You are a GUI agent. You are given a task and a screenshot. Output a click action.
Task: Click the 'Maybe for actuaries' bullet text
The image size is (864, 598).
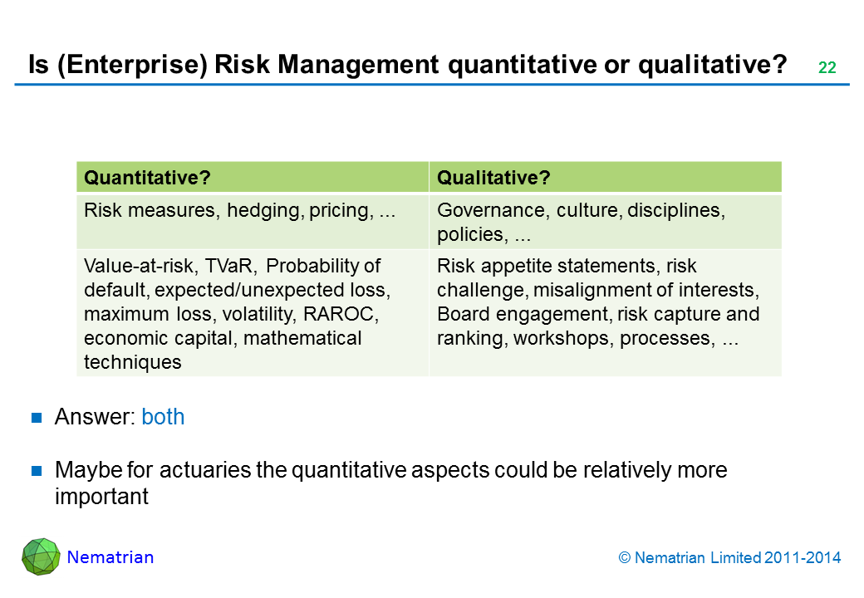coord(390,483)
